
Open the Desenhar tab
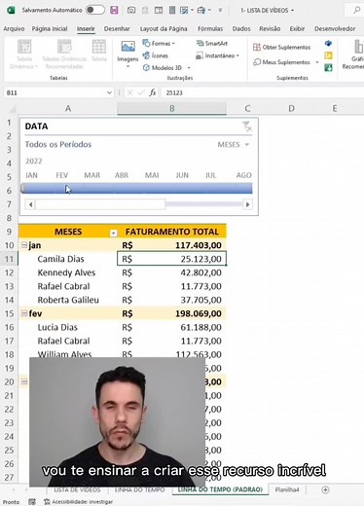(x=117, y=28)
